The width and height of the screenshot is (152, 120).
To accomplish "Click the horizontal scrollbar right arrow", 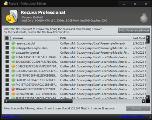I will (x=143, y=101).
